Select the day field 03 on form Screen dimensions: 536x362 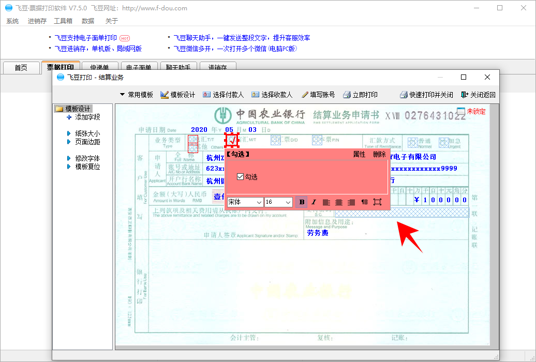coord(252,130)
